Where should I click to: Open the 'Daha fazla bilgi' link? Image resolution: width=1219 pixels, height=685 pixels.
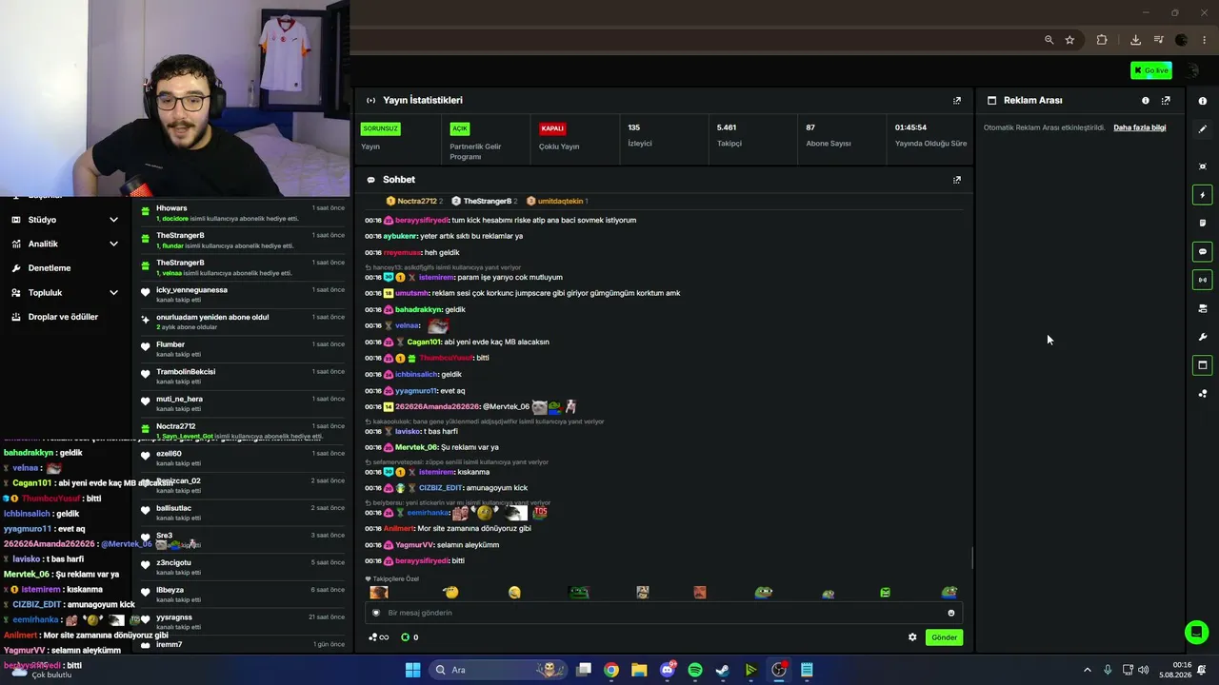click(x=1140, y=127)
